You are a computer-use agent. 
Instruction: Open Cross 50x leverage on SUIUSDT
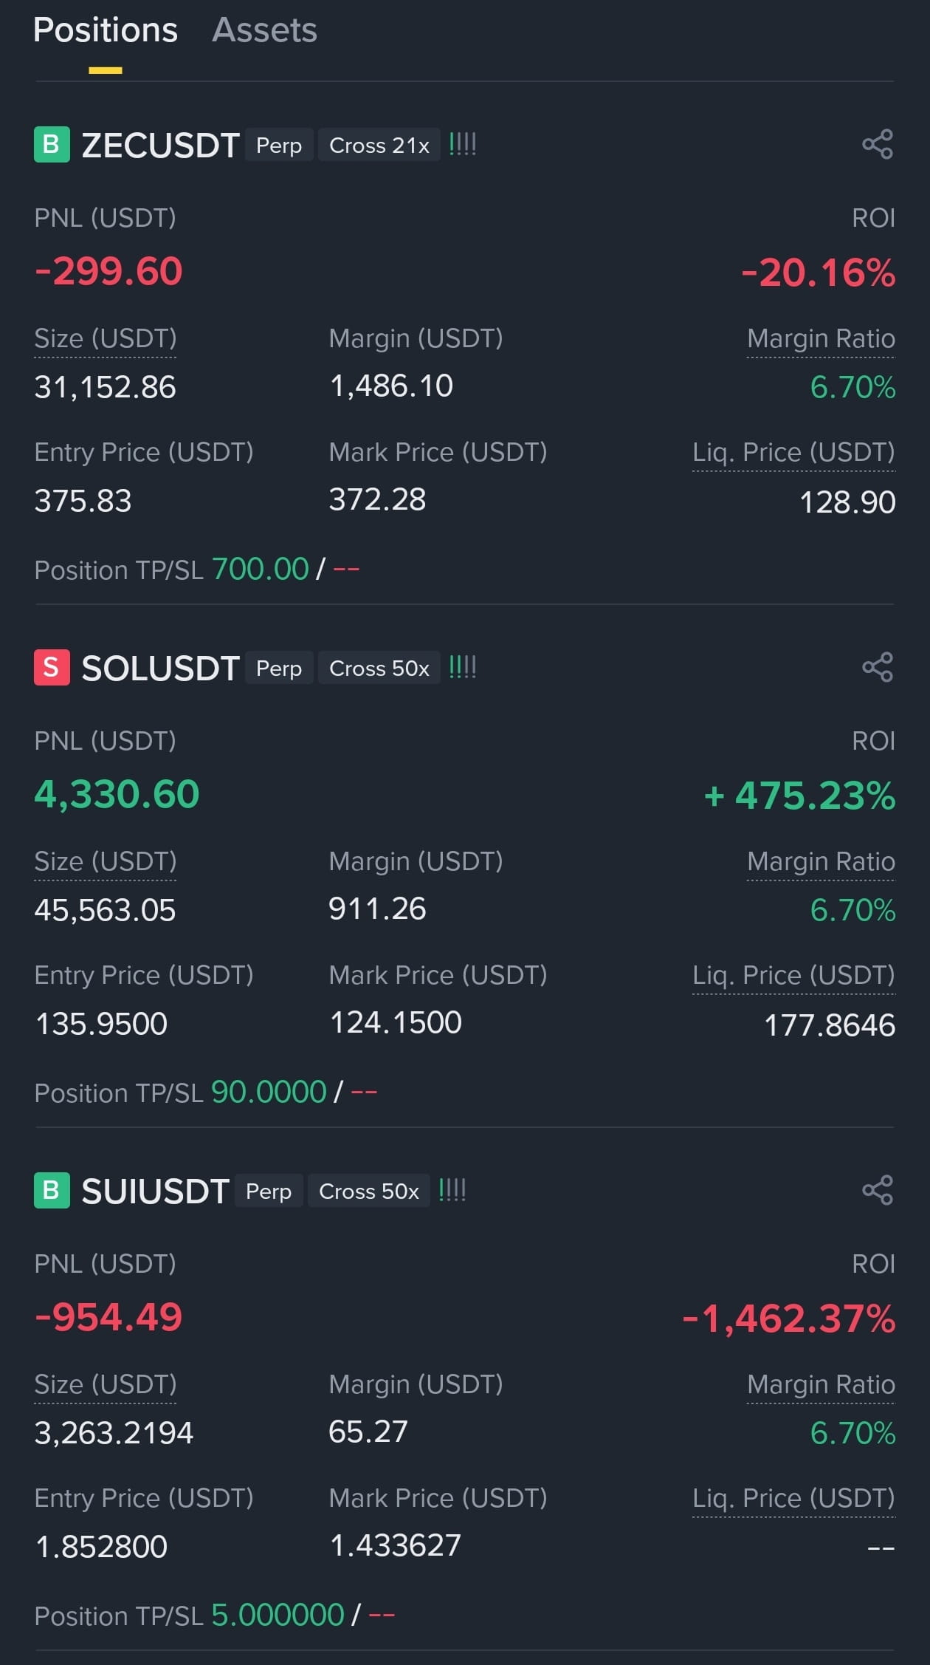point(369,1191)
